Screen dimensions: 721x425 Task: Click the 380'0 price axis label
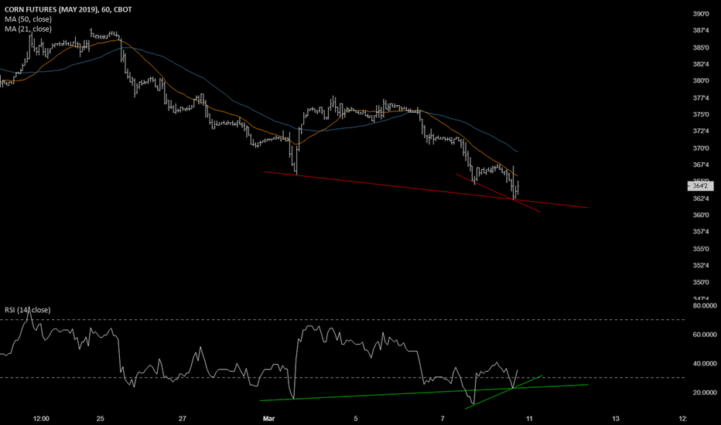click(x=700, y=81)
